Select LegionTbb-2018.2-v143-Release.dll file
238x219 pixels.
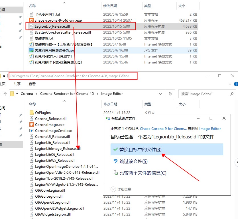(x=64, y=179)
